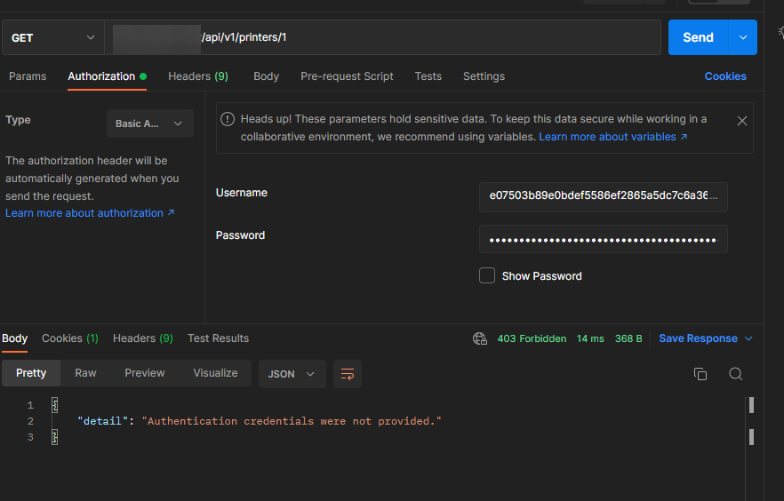
Task: Click the network globe icon near status
Action: point(480,338)
